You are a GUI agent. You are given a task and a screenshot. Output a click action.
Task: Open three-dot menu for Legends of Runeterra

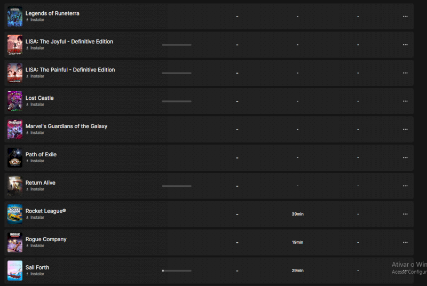405,17
